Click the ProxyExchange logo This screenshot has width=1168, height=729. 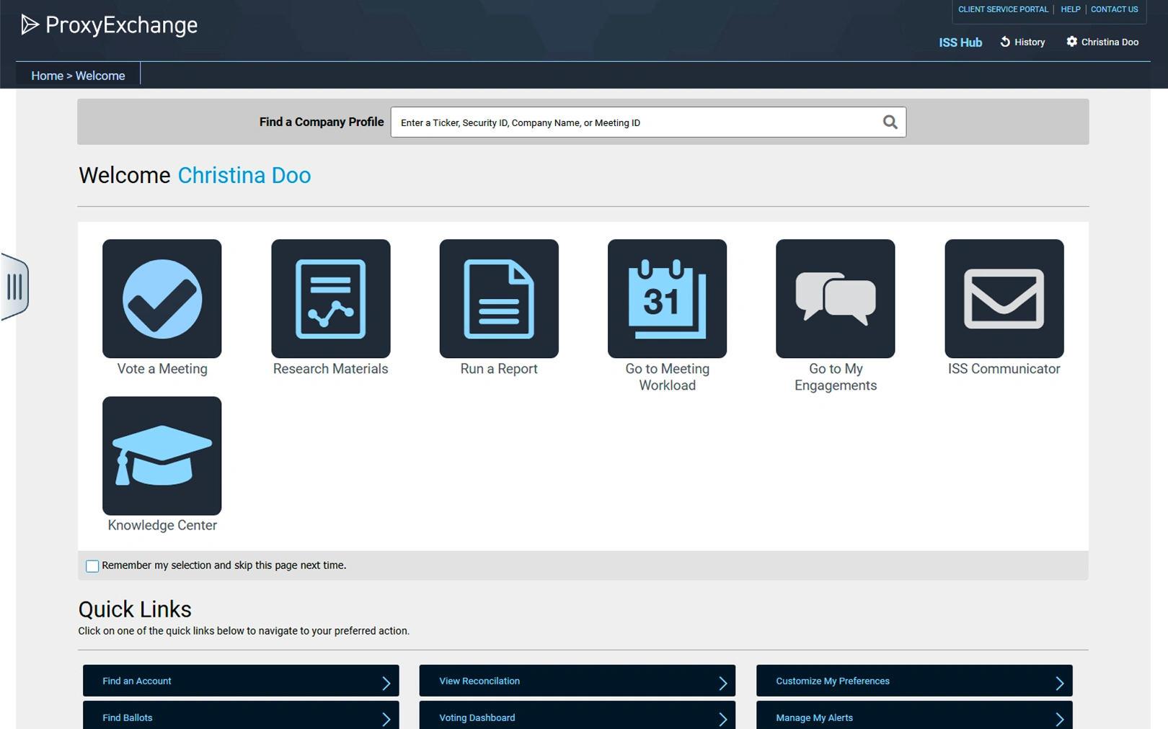pos(110,25)
